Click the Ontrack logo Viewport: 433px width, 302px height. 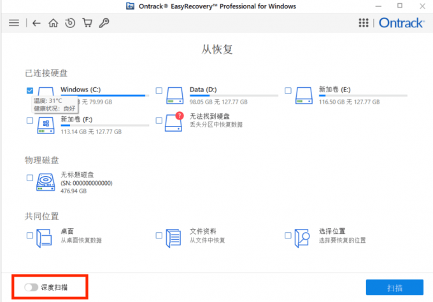coord(402,23)
